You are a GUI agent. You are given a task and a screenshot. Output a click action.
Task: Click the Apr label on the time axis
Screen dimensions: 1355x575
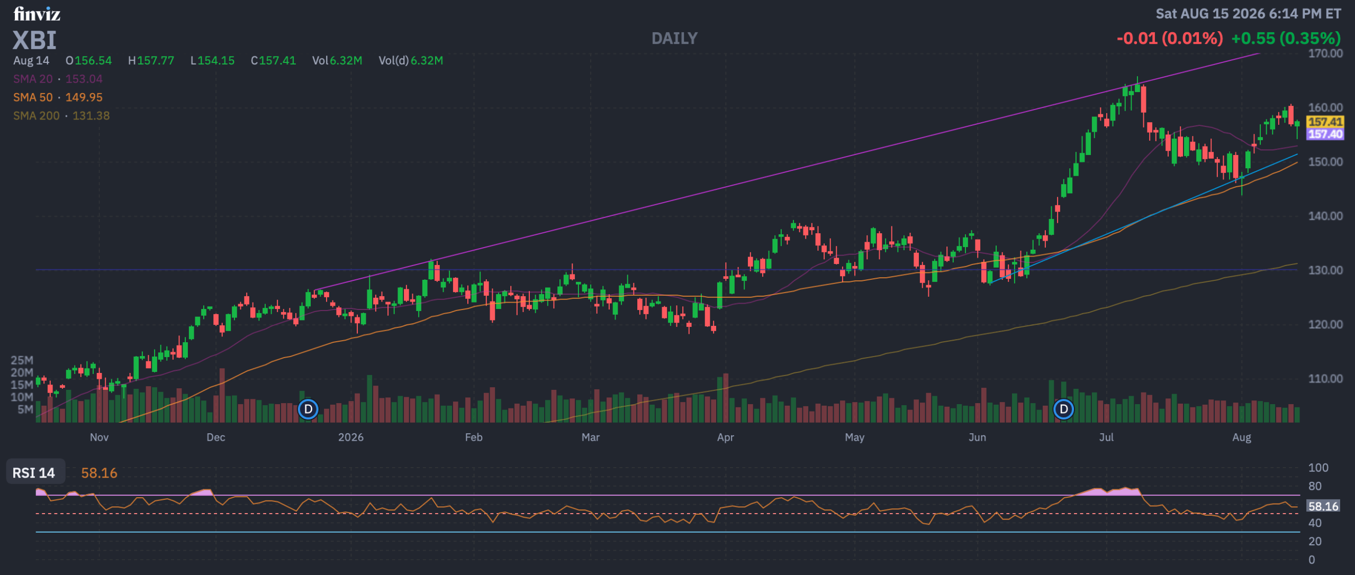726,437
